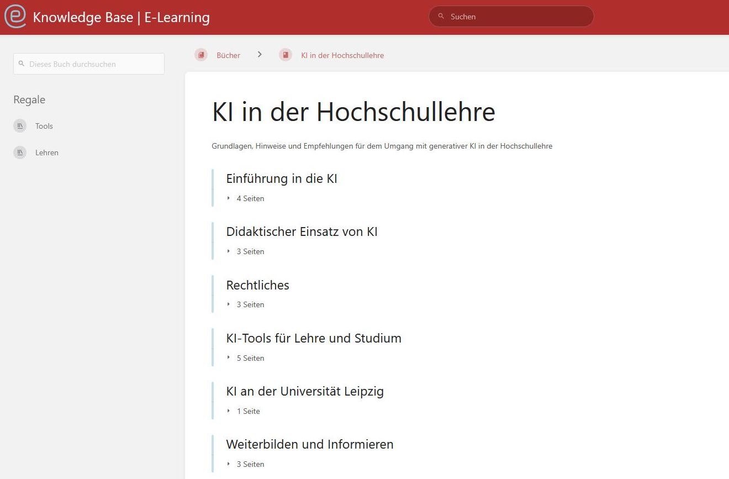The height and width of the screenshot is (479, 729).
Task: Click the book icon before 'KI in der Hochschullehre'
Action: pyautogui.click(x=286, y=55)
